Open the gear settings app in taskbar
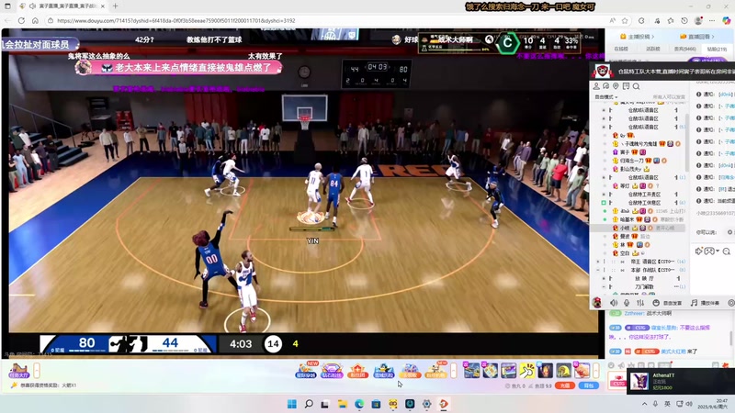Viewport: 735px width, 413px height. click(426, 404)
